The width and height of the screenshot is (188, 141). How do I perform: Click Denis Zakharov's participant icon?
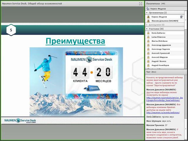click(x=148, y=33)
